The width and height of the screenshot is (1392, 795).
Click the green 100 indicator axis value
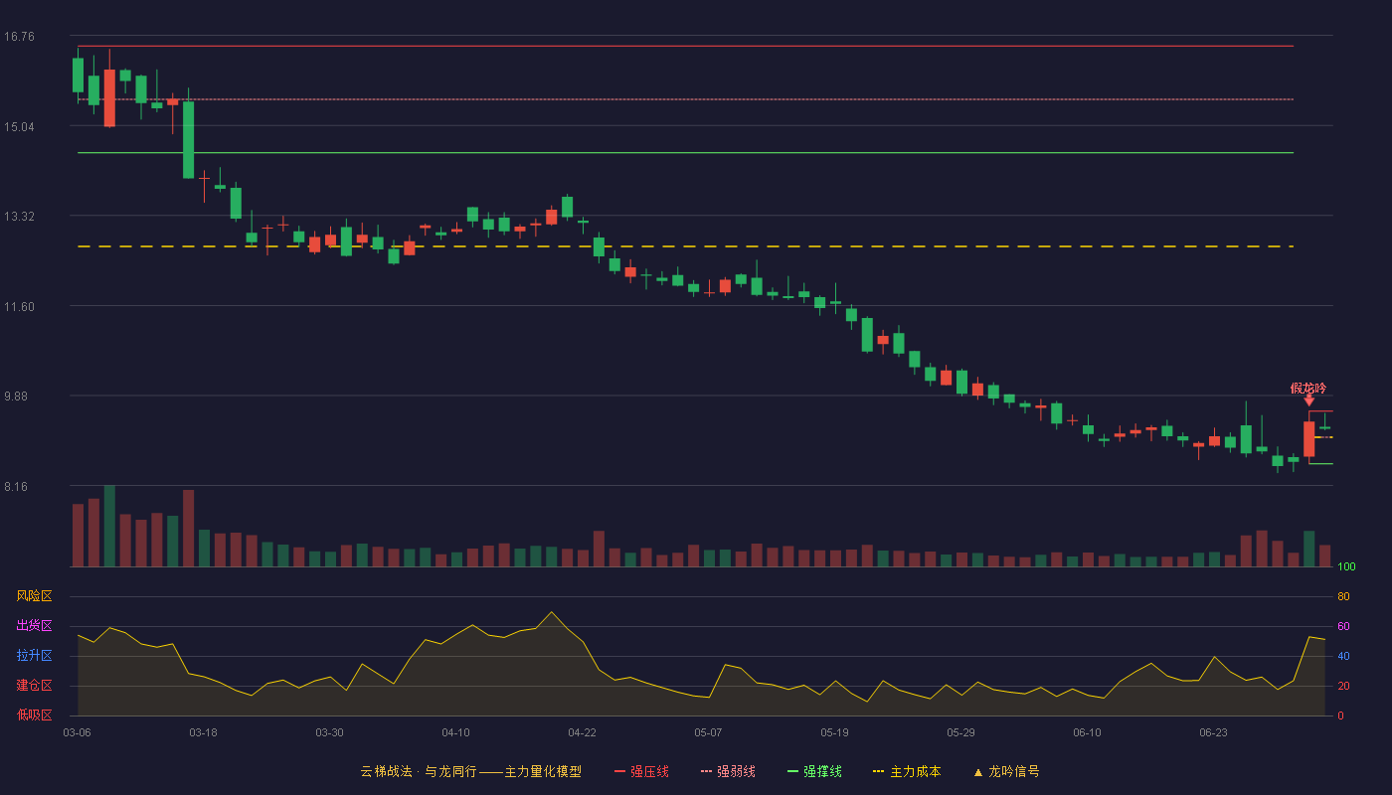click(1346, 567)
